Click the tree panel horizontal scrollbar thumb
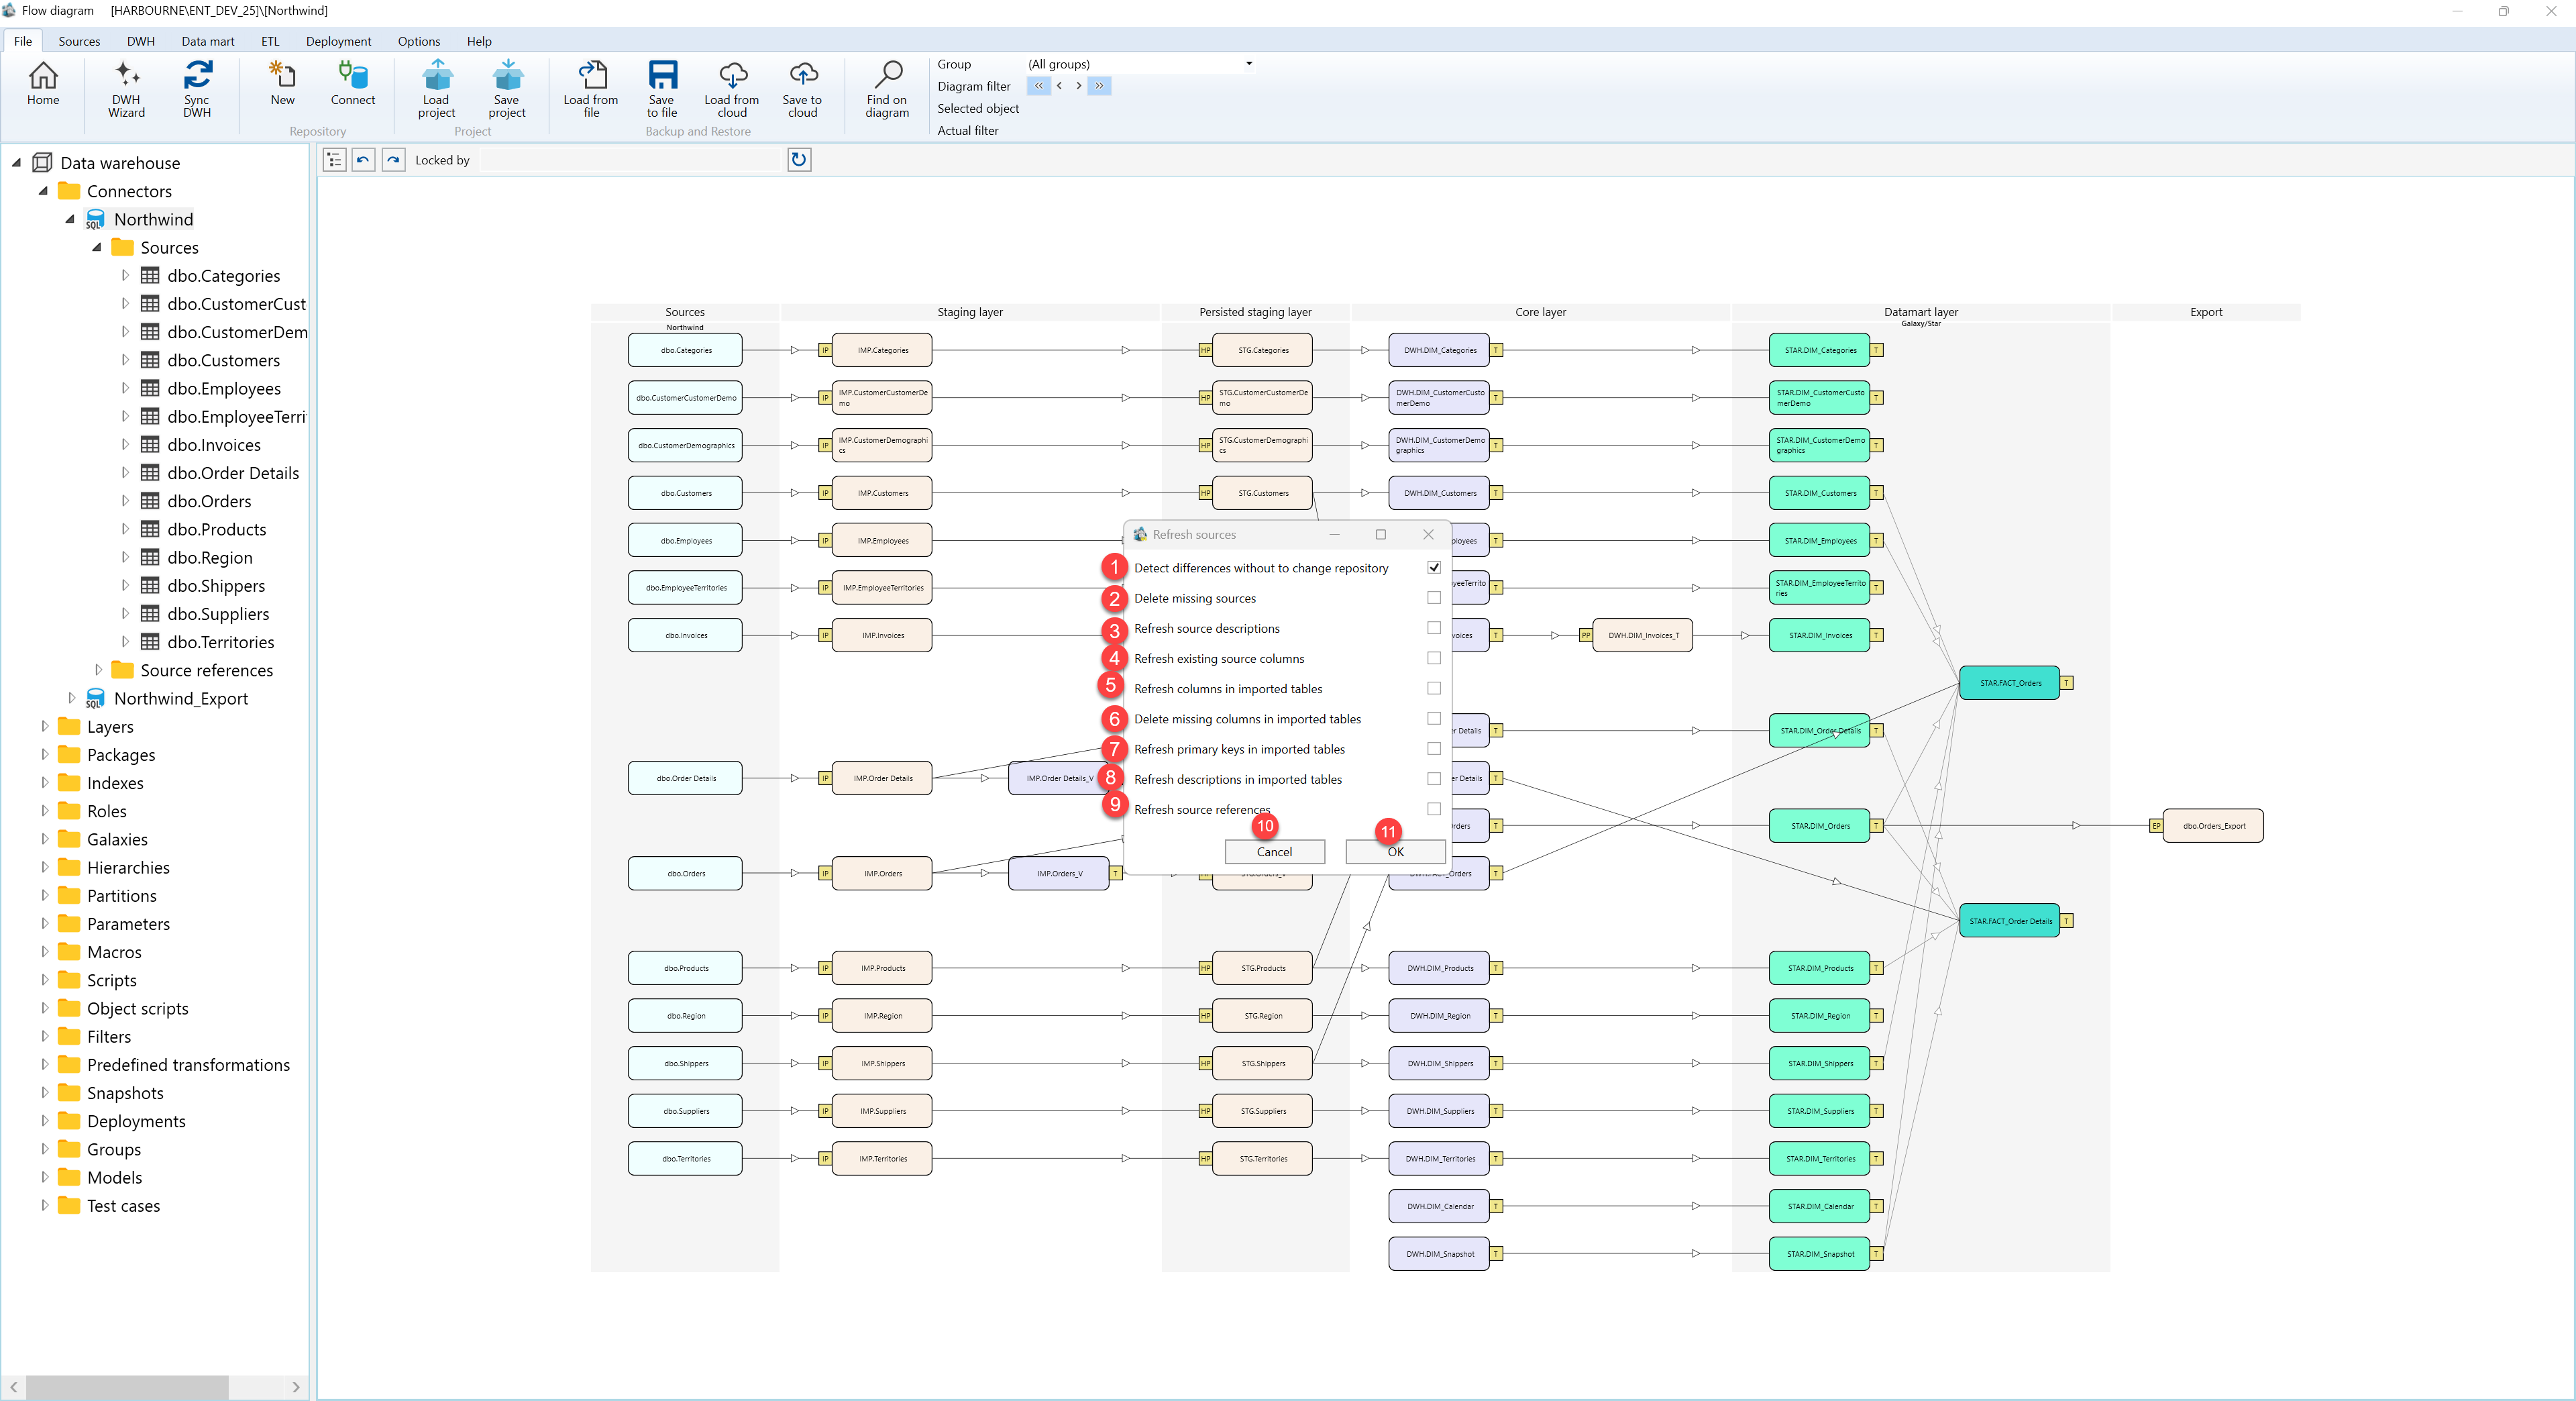2576x1401 pixels. tap(127, 1387)
